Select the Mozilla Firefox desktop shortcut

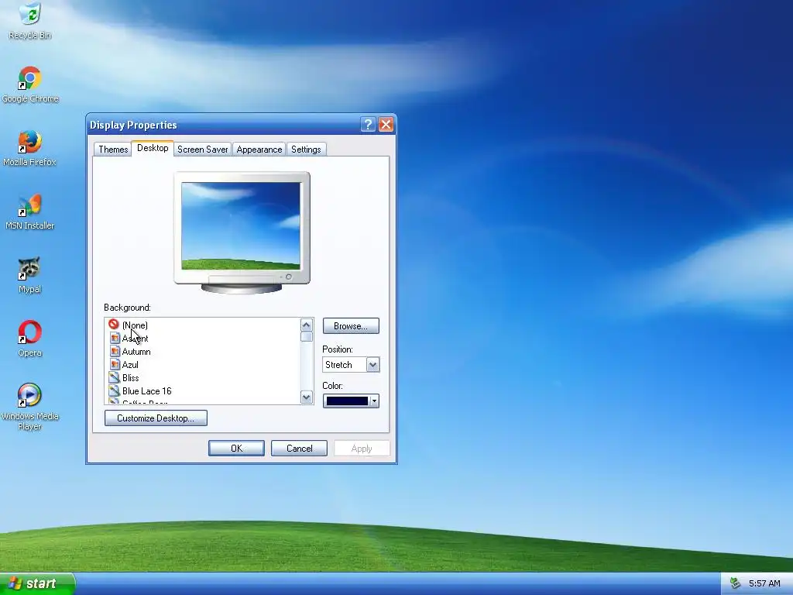click(30, 148)
